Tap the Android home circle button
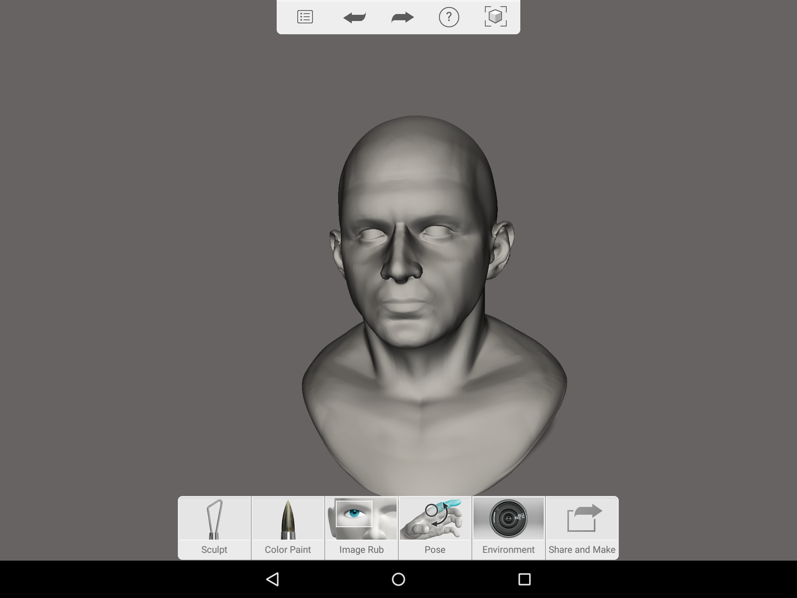The image size is (797, 598). click(x=398, y=579)
